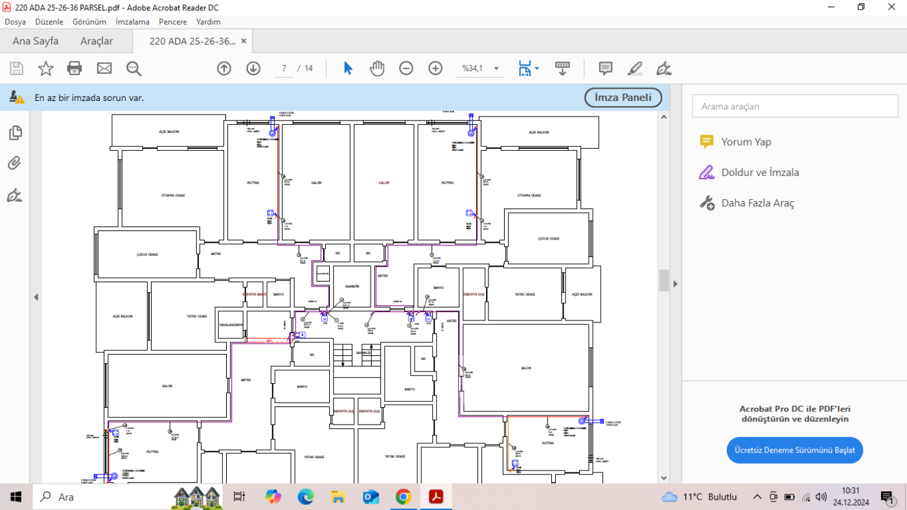Send file by email envelope icon
Image resolution: width=907 pixels, height=510 pixels.
click(104, 68)
